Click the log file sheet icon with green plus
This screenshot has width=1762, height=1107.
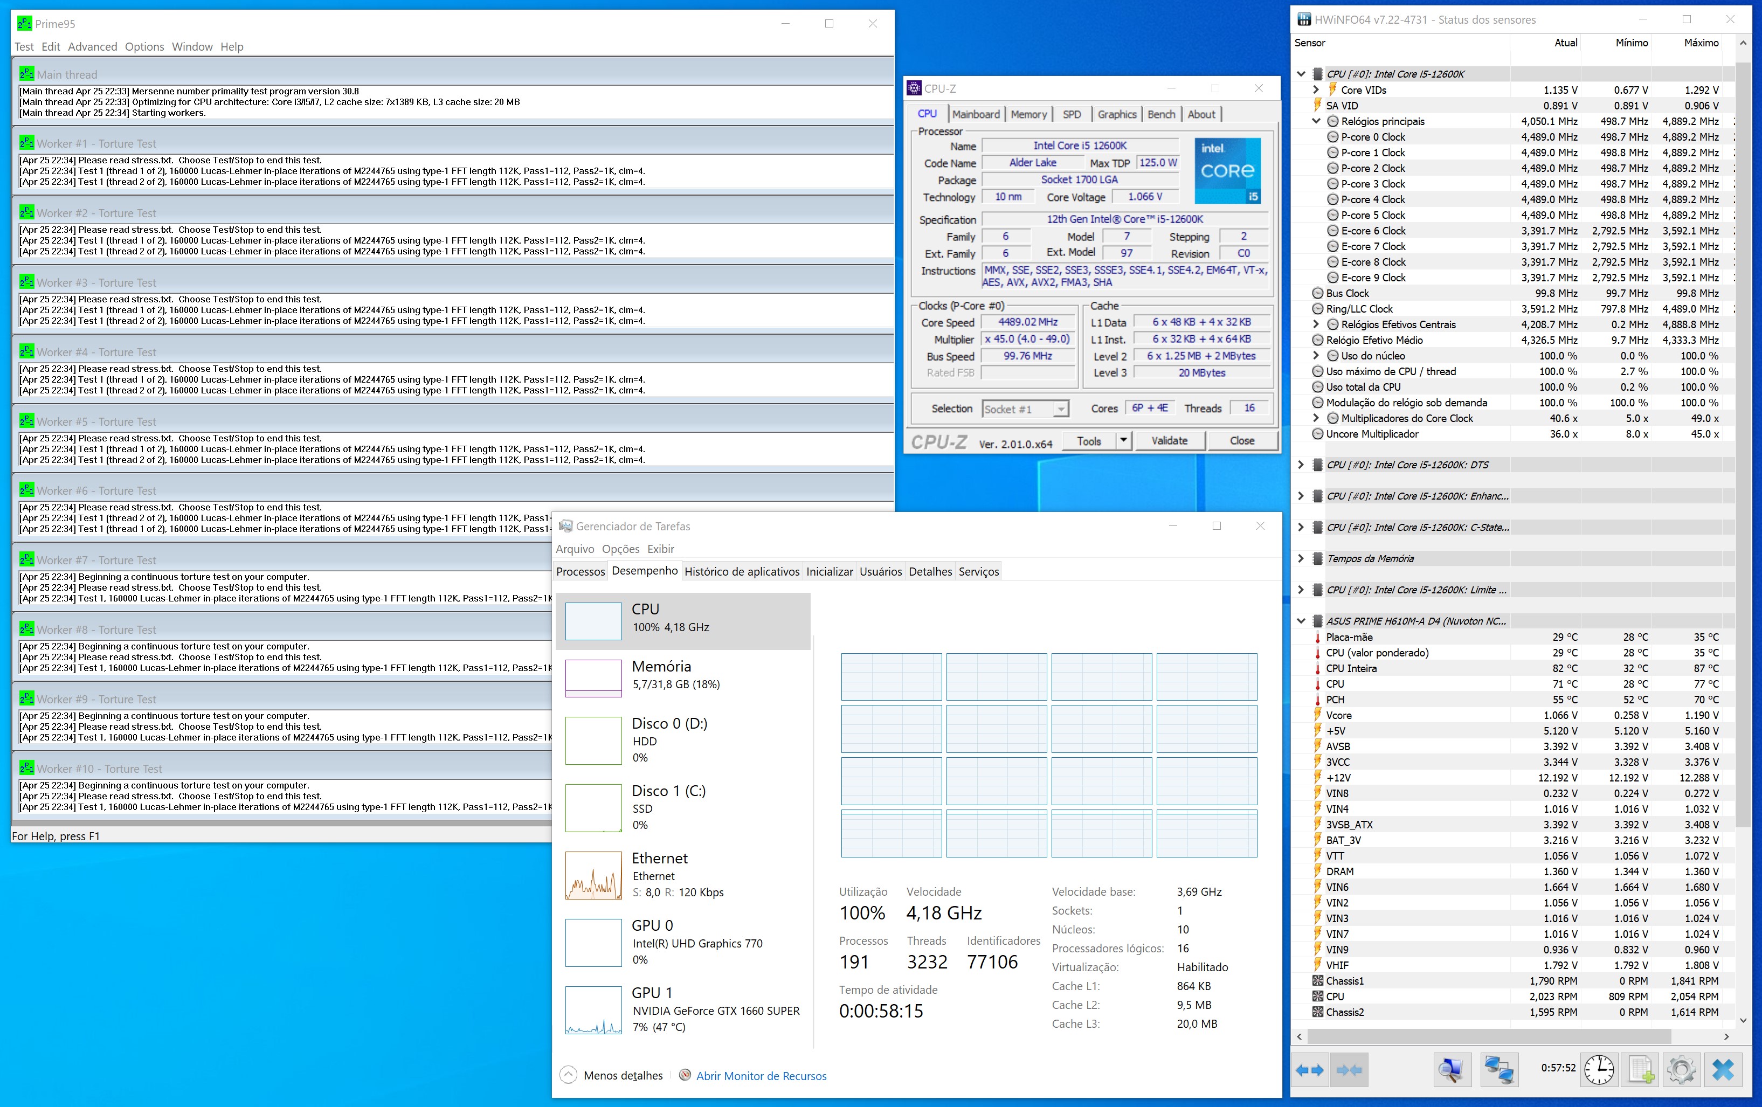click(x=1641, y=1070)
